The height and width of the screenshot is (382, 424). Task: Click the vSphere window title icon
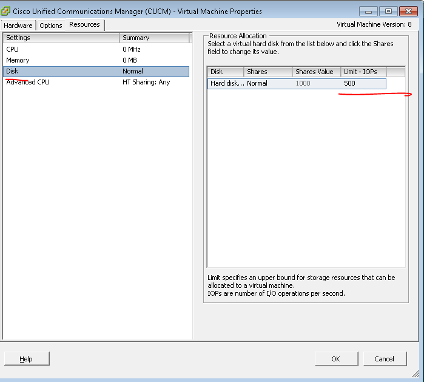pos(5,12)
